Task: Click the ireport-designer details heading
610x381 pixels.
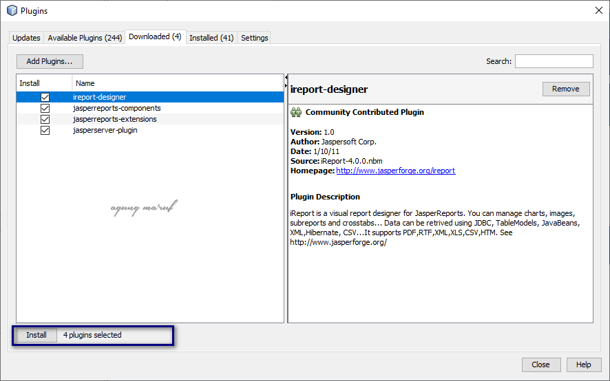Action: [328, 89]
